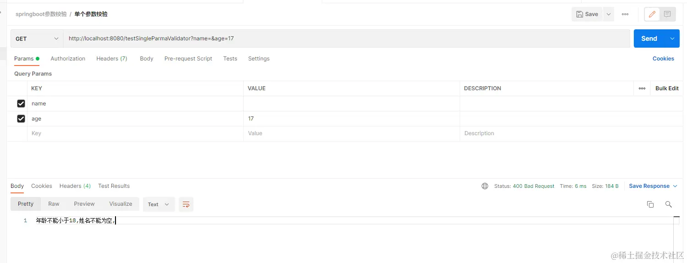Click the DESCRIPTION column header

(x=483, y=88)
